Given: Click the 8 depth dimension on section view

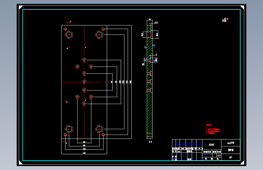Looking at the screenshot, I should (x=156, y=54).
